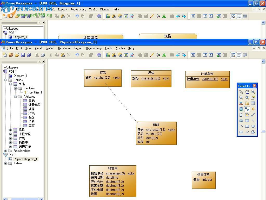Click the Print icon on the toolbar
The width and height of the screenshot is (266, 200).
(42, 55)
